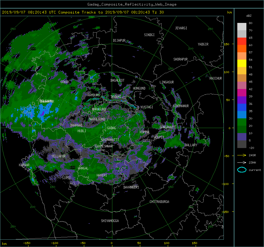The height and width of the screenshot is (247, 264).
Task: Click the 'dBZ' legend heading
Action: pos(249,16)
